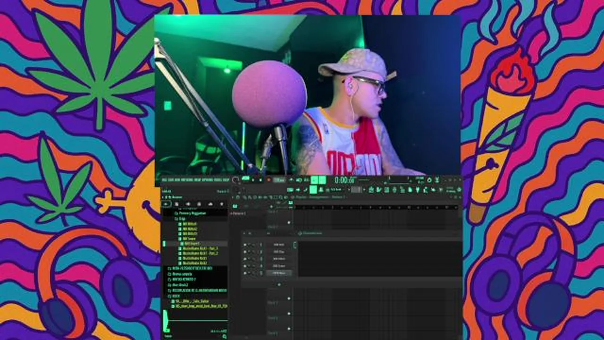Select the second browser tab icon

click(176, 204)
